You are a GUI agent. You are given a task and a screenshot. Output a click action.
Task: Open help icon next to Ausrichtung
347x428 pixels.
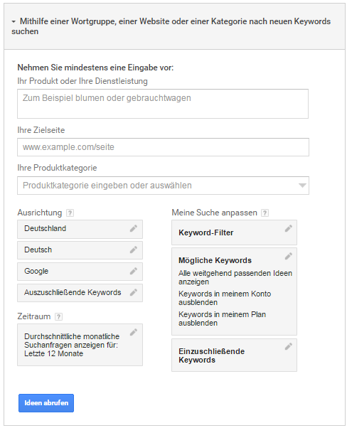(x=70, y=213)
